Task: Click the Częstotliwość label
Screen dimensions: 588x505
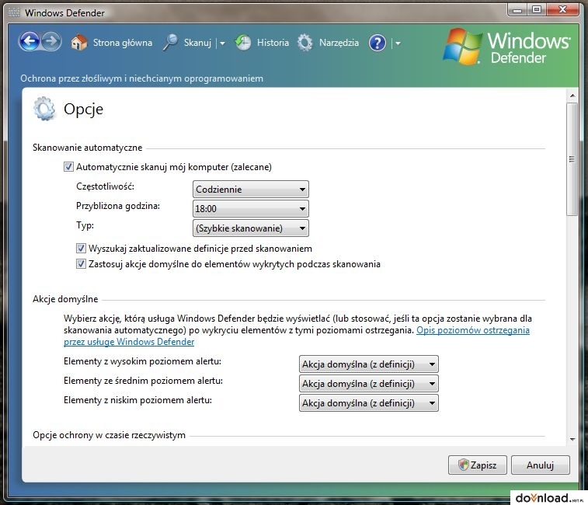Action: coord(105,186)
